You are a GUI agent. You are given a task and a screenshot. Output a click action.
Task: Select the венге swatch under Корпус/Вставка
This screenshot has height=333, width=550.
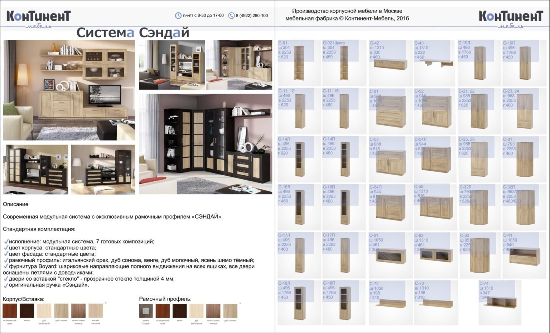coord(27,311)
